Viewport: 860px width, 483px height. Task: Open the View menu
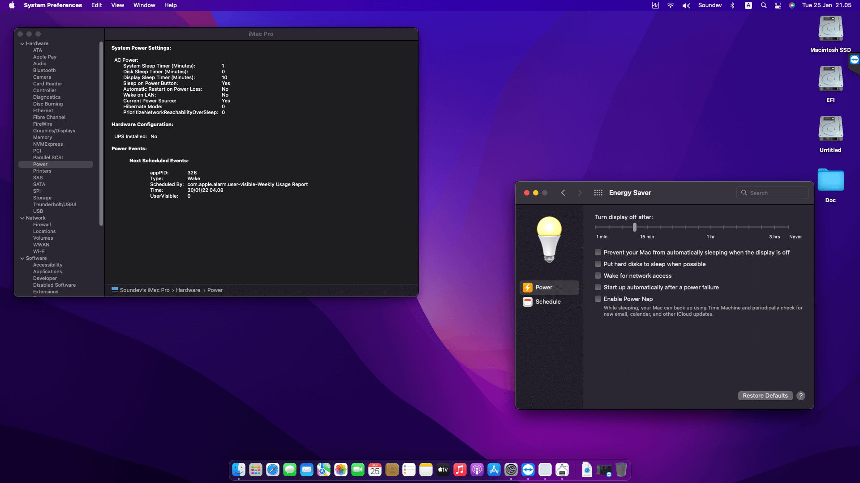coord(117,5)
